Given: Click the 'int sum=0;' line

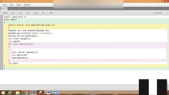Looking at the screenshot, I should point(14,41).
